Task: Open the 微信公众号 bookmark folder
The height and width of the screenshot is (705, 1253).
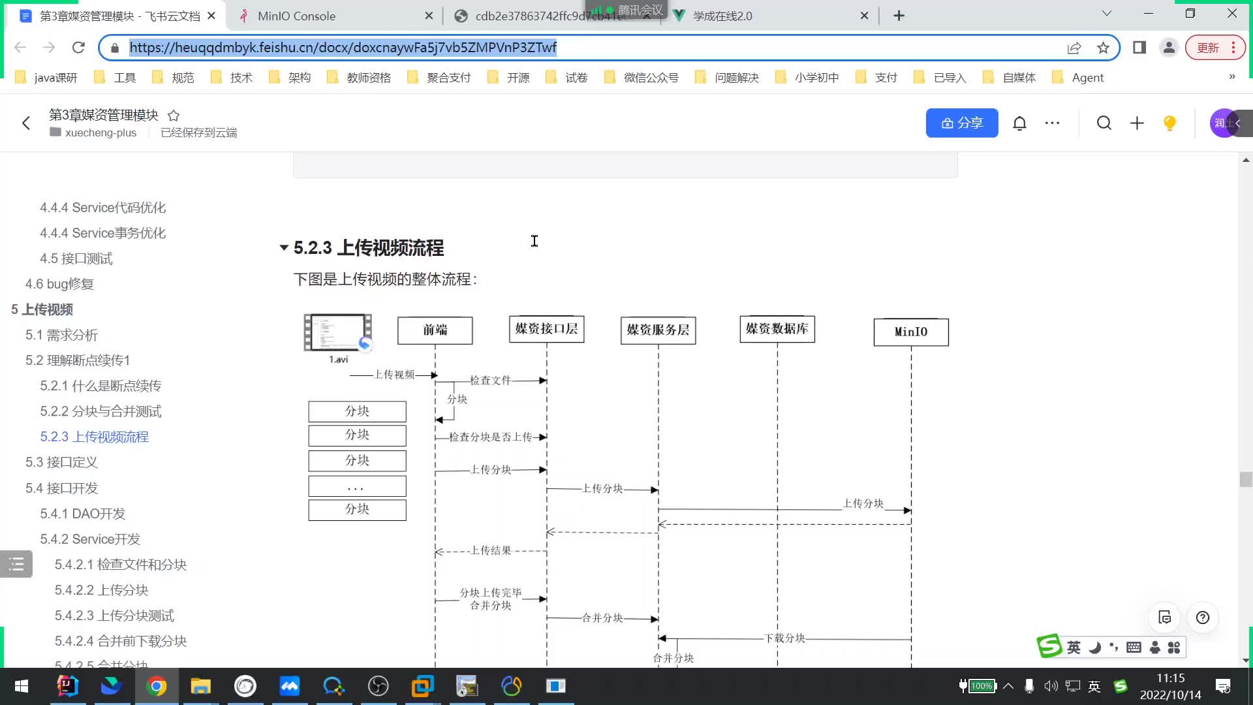Action: 642,78
